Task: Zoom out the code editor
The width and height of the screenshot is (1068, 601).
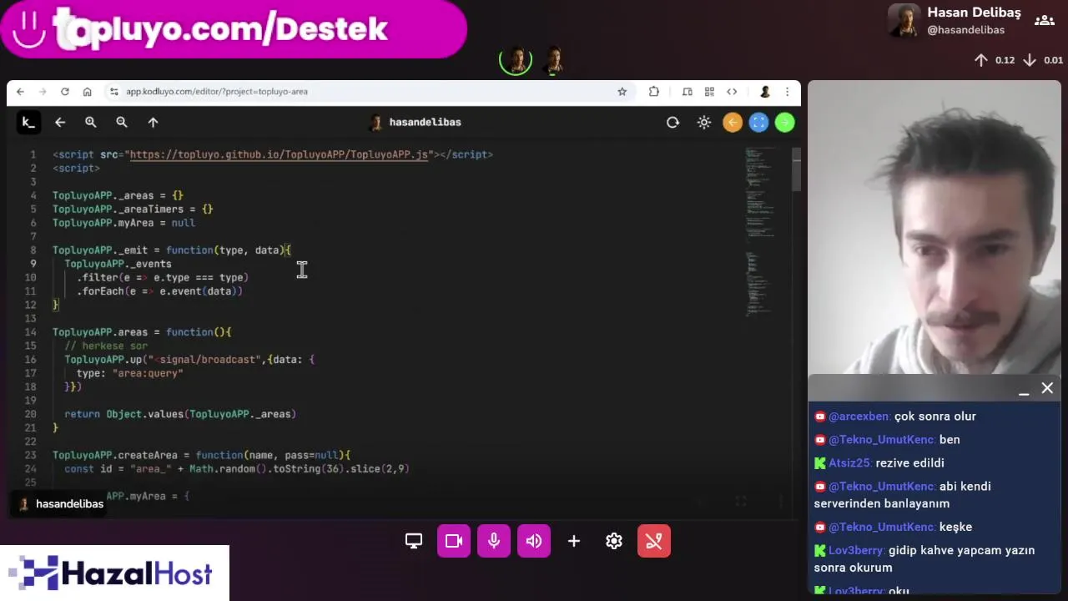Action: pos(122,122)
